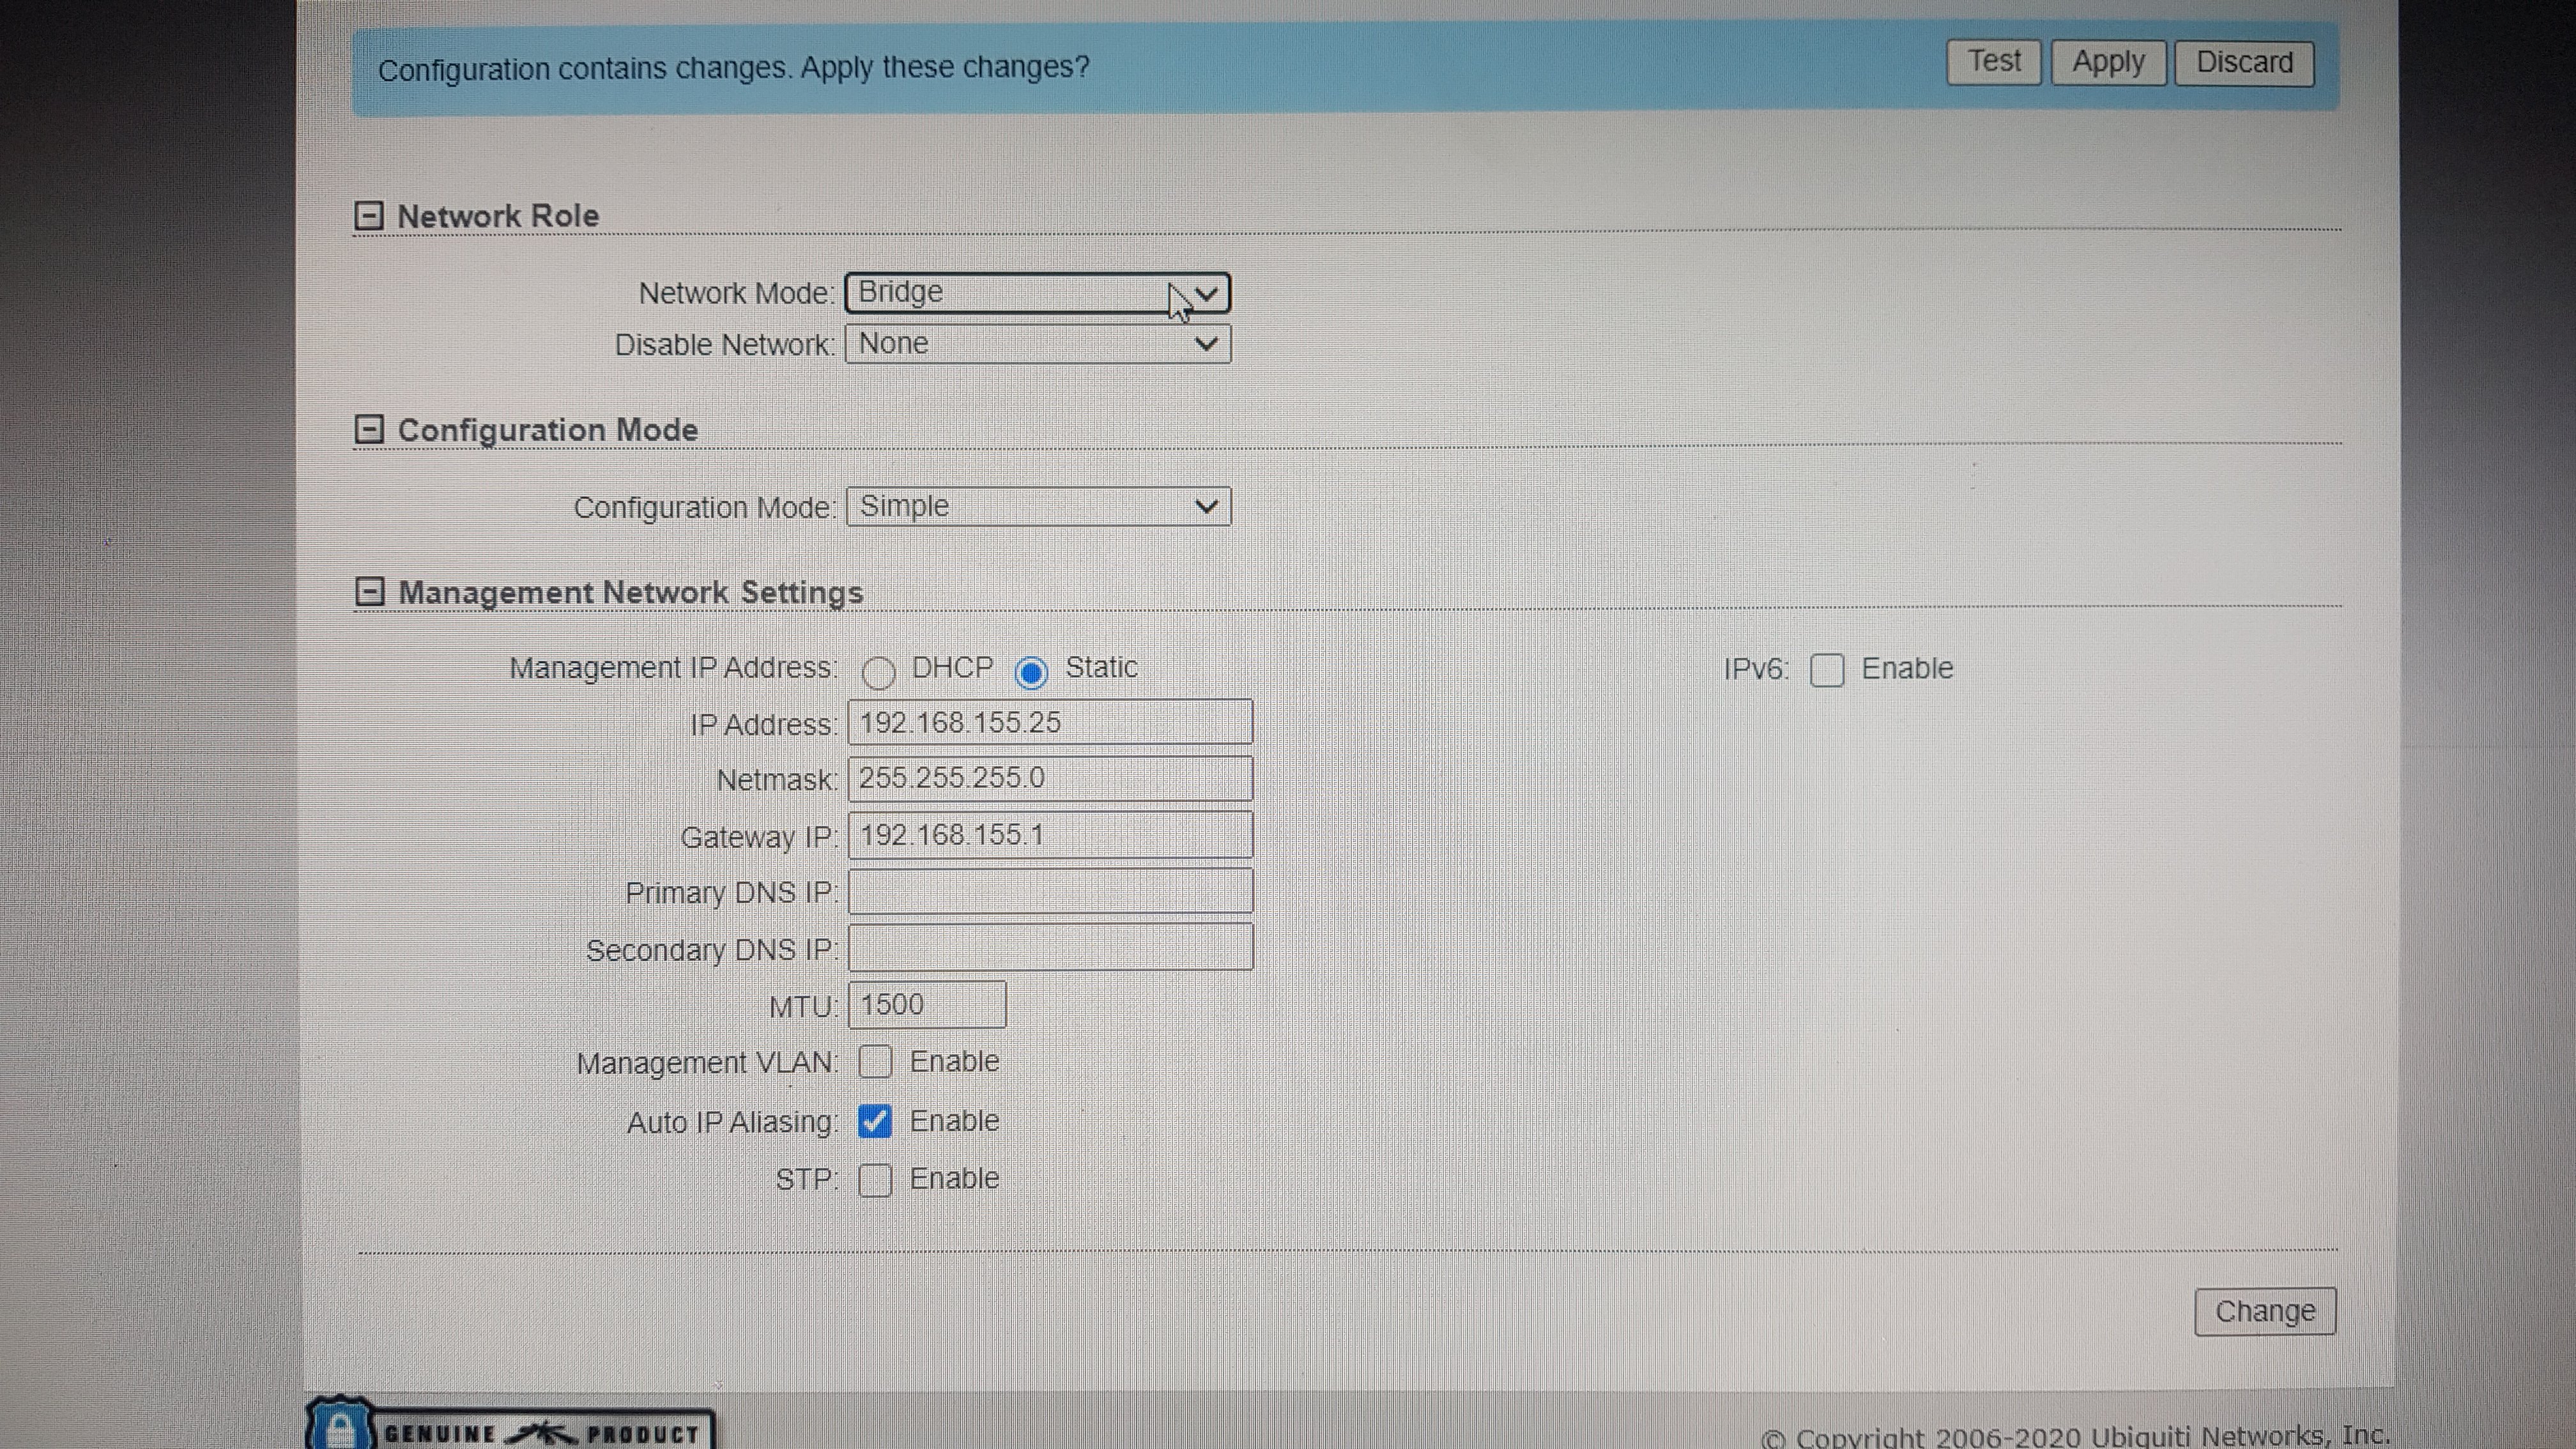The width and height of the screenshot is (2576, 1449).
Task: Focus the Primary DNS IP field
Action: (1050, 892)
